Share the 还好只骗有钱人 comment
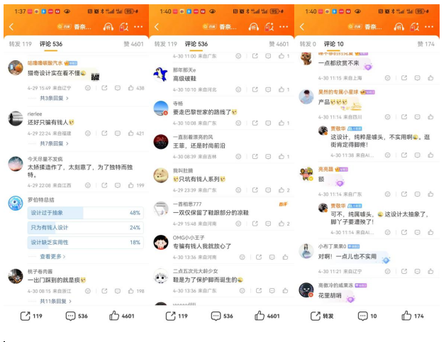 coord(104,133)
